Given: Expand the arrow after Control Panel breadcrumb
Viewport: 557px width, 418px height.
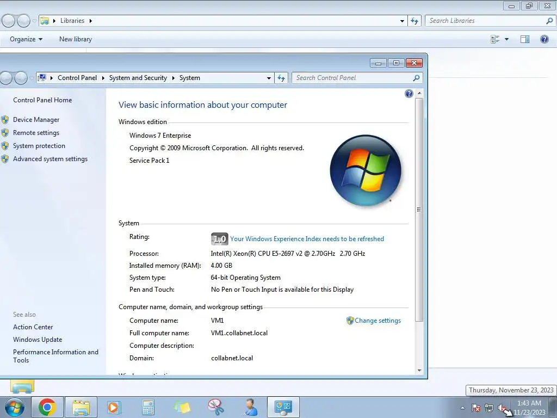Looking at the screenshot, I should [x=103, y=78].
